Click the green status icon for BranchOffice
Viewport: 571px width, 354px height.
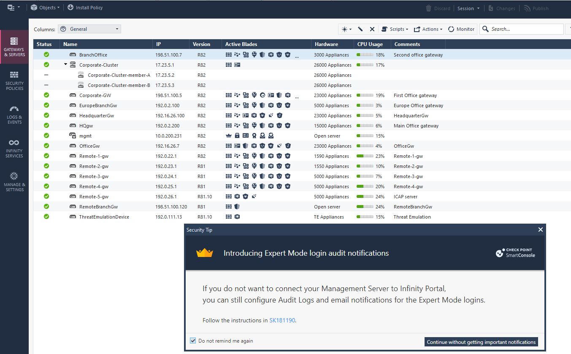[x=46, y=55]
